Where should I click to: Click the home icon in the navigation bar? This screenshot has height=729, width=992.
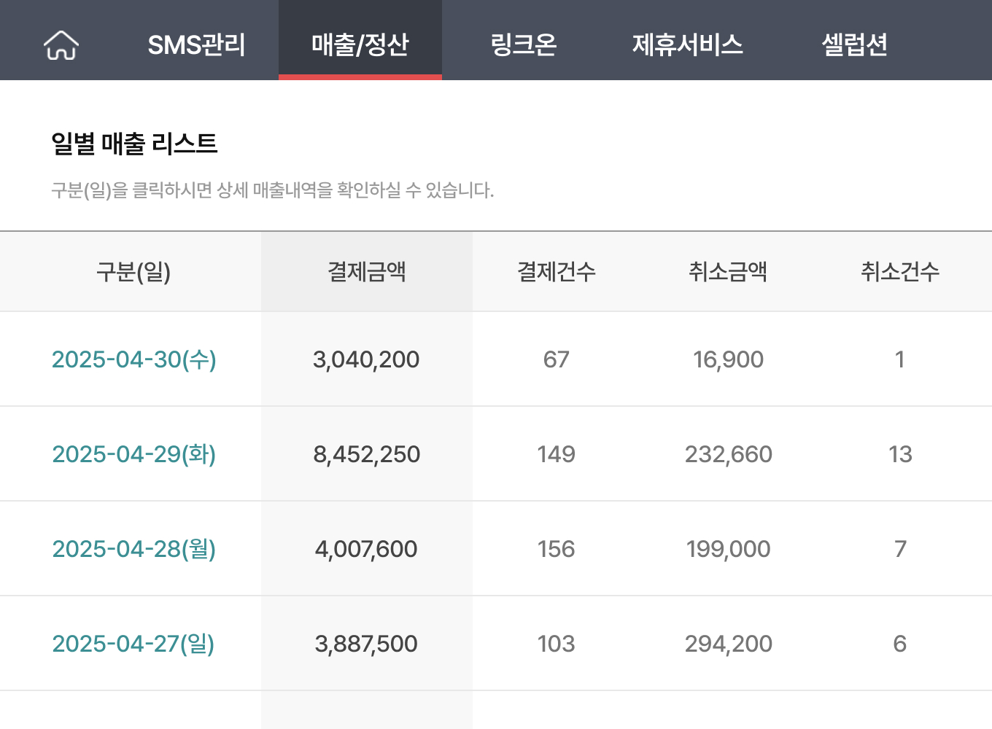[61, 44]
